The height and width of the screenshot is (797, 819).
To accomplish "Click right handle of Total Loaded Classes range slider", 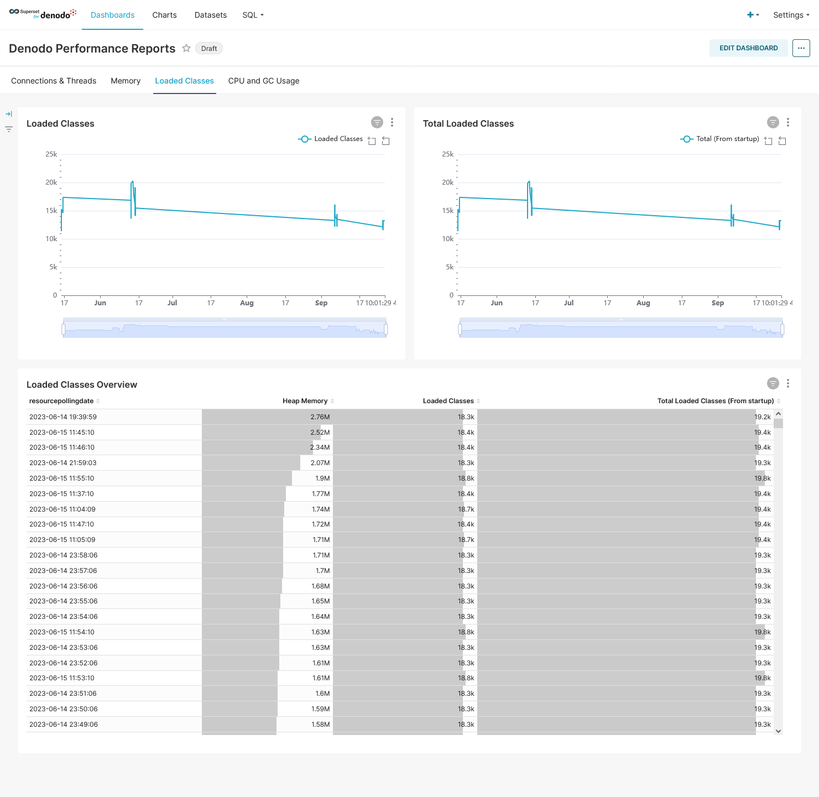I will 782,330.
